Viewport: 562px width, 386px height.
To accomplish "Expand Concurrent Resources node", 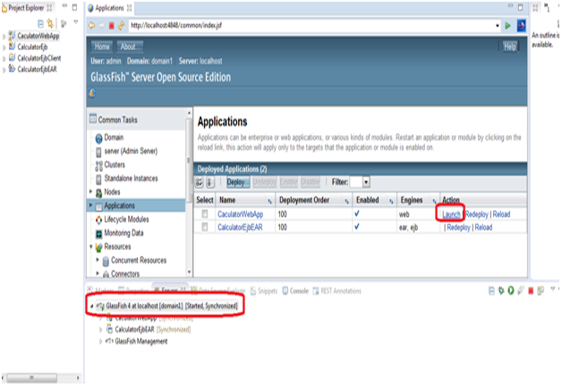I will pos(98,260).
